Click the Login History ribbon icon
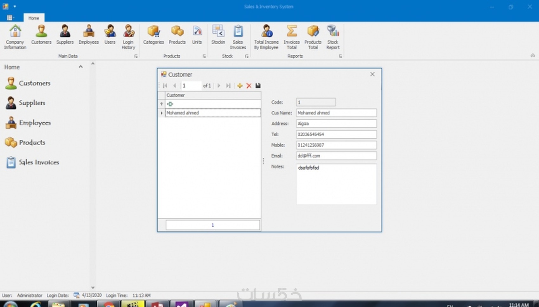The image size is (539, 307). tap(128, 37)
